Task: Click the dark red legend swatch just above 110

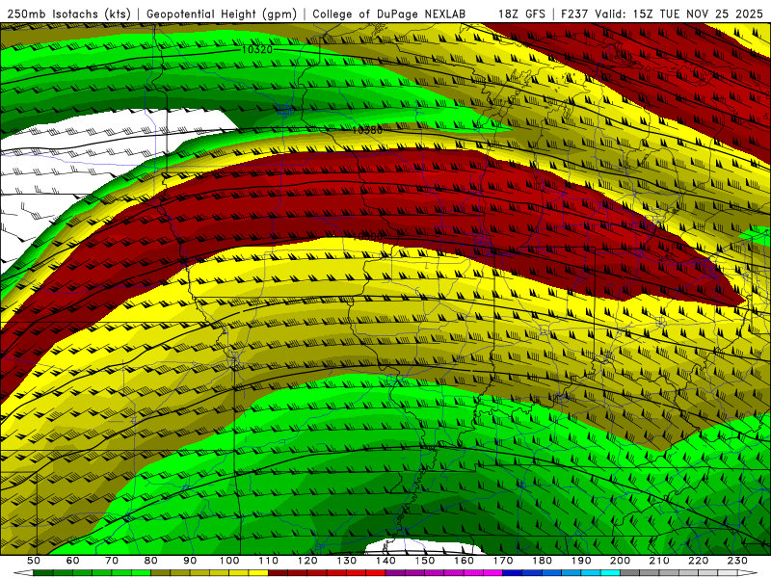Action: pyautogui.click(x=278, y=573)
